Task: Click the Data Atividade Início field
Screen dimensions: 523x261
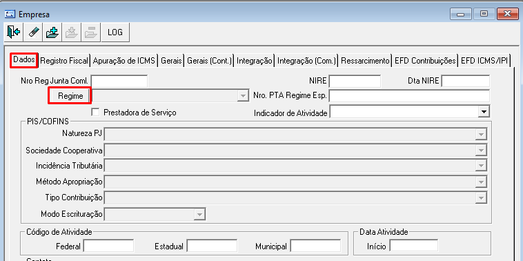Action: click(x=413, y=246)
